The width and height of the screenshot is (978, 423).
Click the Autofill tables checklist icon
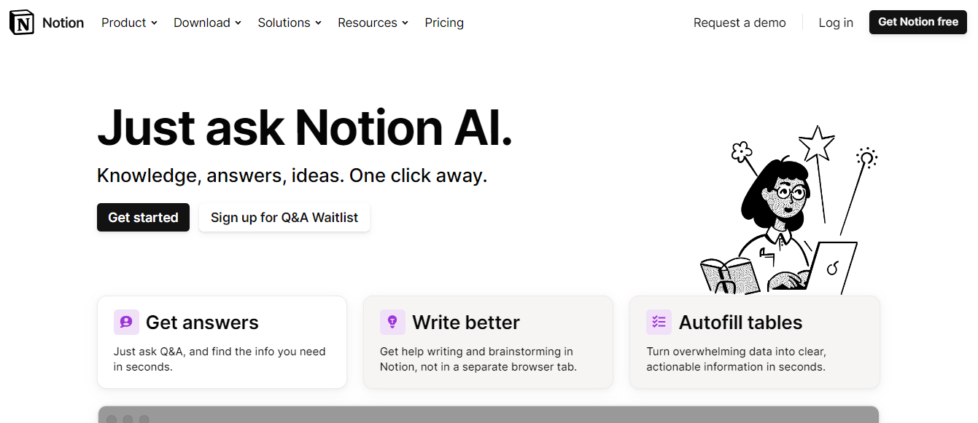659,322
